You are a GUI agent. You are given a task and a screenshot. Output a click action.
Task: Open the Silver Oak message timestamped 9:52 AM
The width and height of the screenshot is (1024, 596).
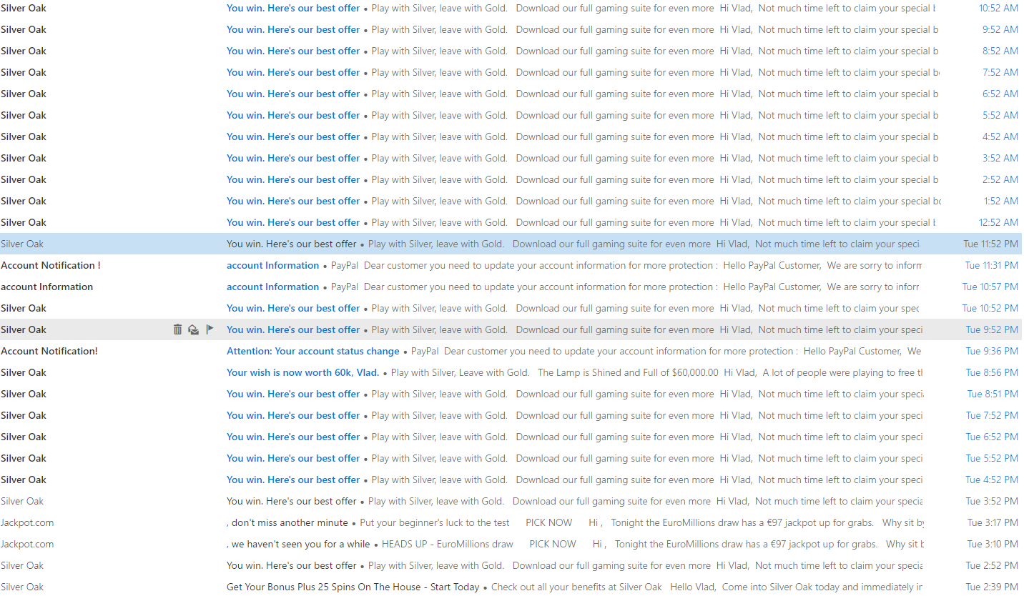click(512, 29)
